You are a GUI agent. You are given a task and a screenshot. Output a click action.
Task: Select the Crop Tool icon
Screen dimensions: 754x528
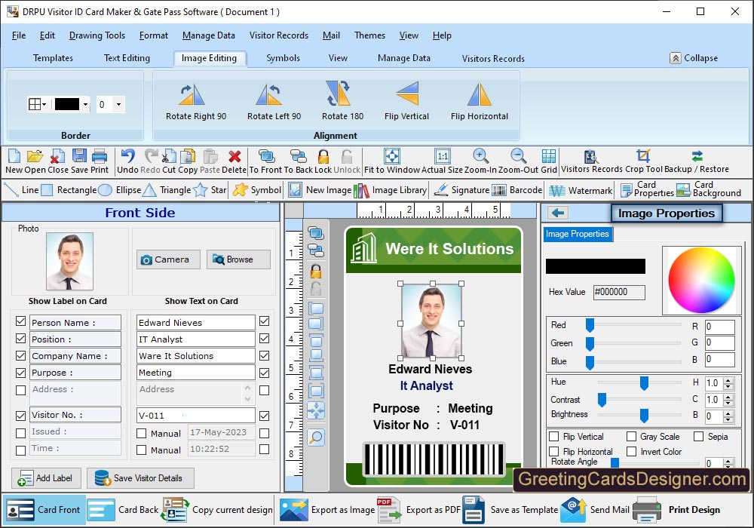point(643,156)
